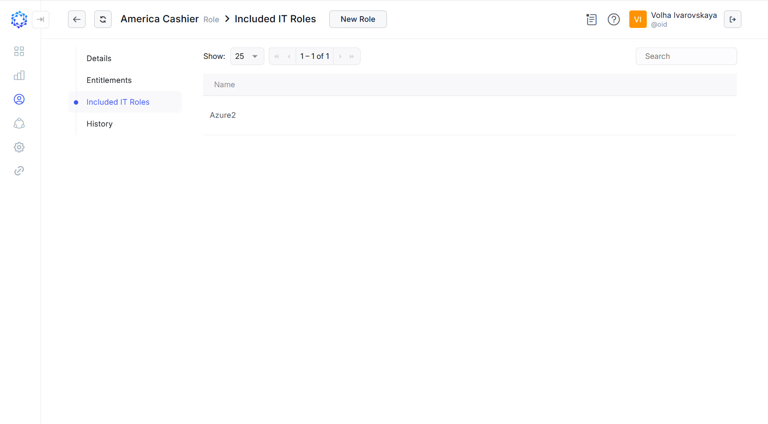The image size is (768, 424).
Task: Open the reports bar chart icon
Action: [x=19, y=75]
